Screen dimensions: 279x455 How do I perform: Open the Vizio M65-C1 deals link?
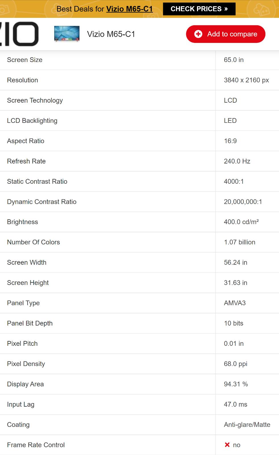[129, 9]
